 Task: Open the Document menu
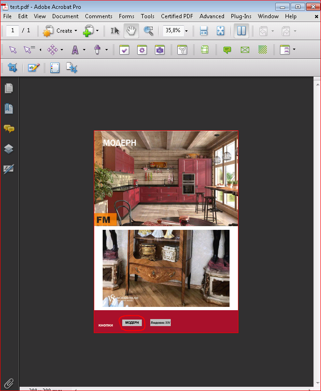[65, 16]
